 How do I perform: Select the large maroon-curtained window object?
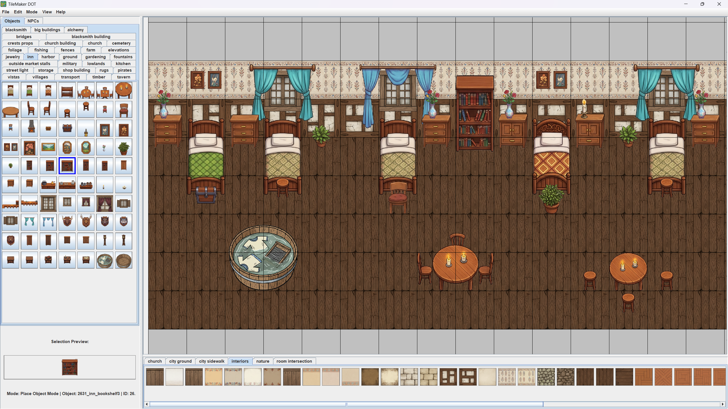(105, 203)
